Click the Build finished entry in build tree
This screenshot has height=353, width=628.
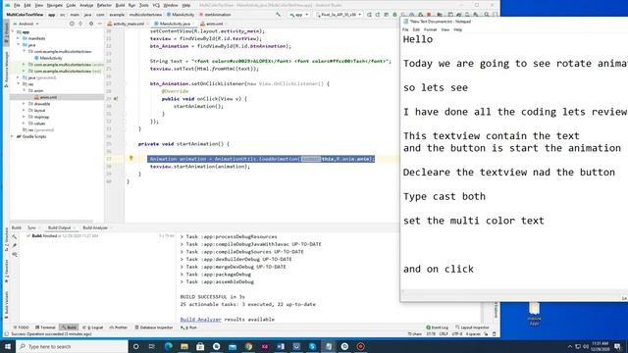[64, 236]
